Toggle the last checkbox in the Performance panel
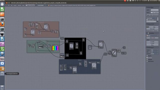The width and height of the screenshot is (160, 90). coord(147,61)
